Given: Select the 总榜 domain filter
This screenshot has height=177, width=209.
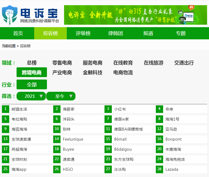Looking at the screenshot, I should [x=32, y=63].
